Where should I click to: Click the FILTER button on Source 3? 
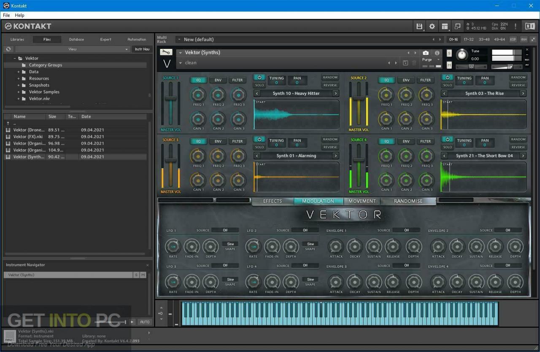(x=238, y=142)
